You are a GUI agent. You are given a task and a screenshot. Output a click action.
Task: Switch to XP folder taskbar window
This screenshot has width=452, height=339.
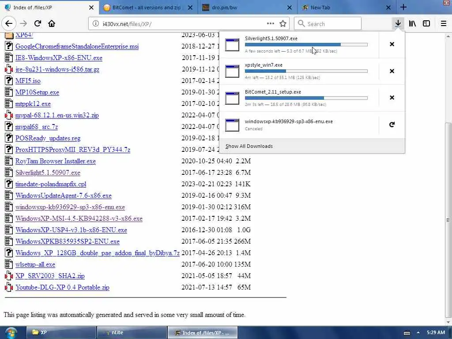pyautogui.click(x=61, y=333)
